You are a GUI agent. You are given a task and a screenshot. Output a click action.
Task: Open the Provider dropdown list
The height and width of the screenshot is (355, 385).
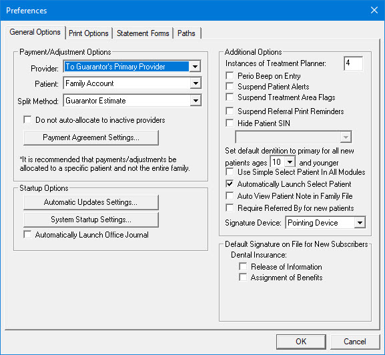pos(196,67)
